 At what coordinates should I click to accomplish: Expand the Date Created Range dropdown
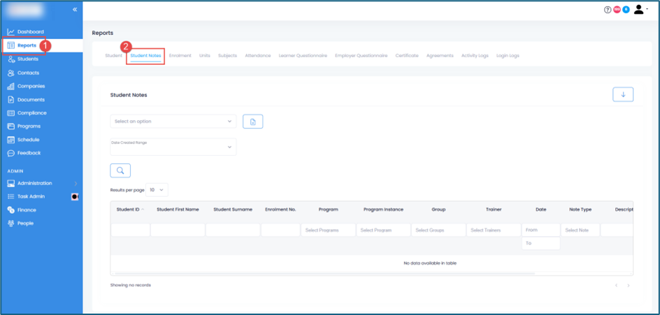click(173, 147)
